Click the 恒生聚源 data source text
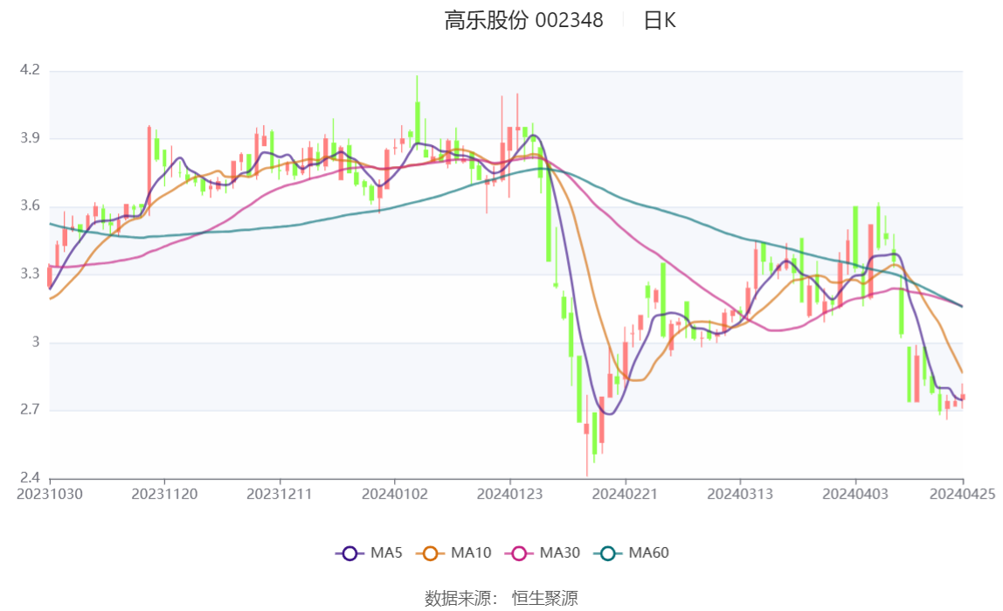 point(545,598)
